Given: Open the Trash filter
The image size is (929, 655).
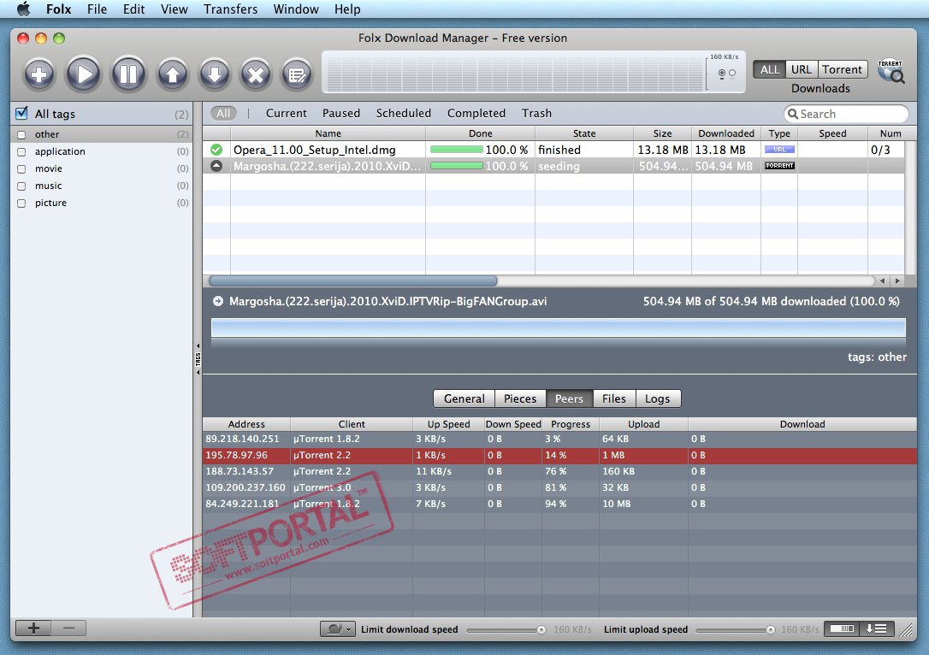Looking at the screenshot, I should [536, 113].
